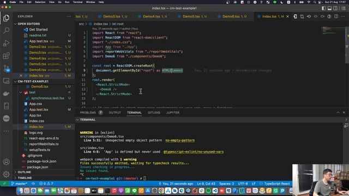The image size is (349, 196).
Task: Open the Demo5.tsx editor tab
Action: coord(192,16)
